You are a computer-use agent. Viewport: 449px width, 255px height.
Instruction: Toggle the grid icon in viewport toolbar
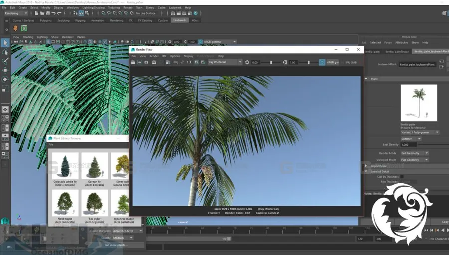point(48,42)
